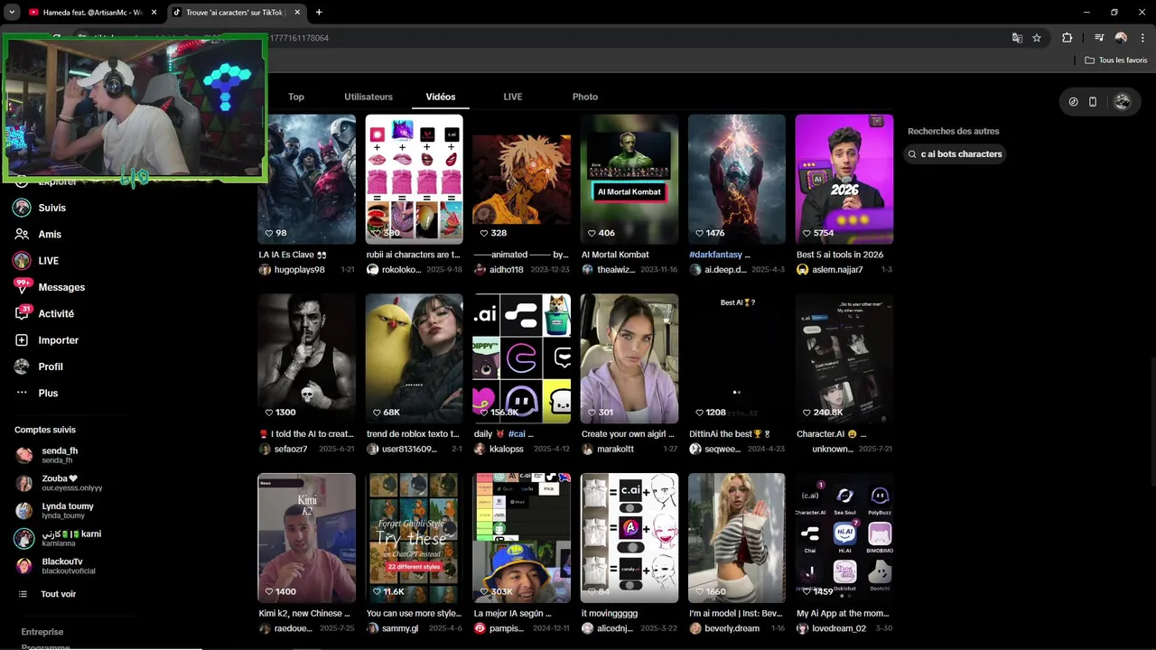Open the LIVE sidebar icon
The width and height of the screenshot is (1156, 650).
point(22,261)
